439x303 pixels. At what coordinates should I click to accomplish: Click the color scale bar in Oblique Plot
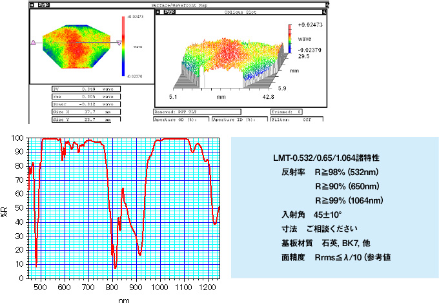tap(291, 39)
